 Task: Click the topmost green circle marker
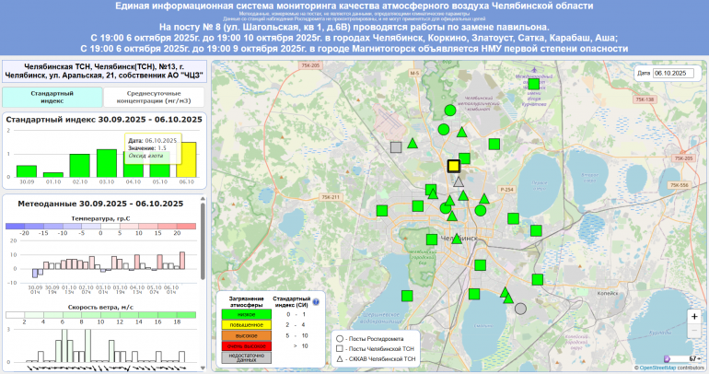449,110
